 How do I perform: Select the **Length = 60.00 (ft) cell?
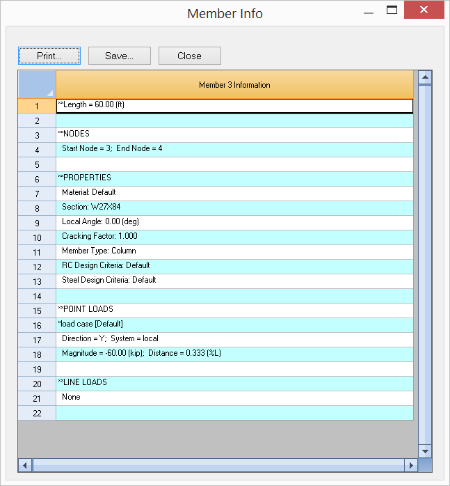point(234,106)
